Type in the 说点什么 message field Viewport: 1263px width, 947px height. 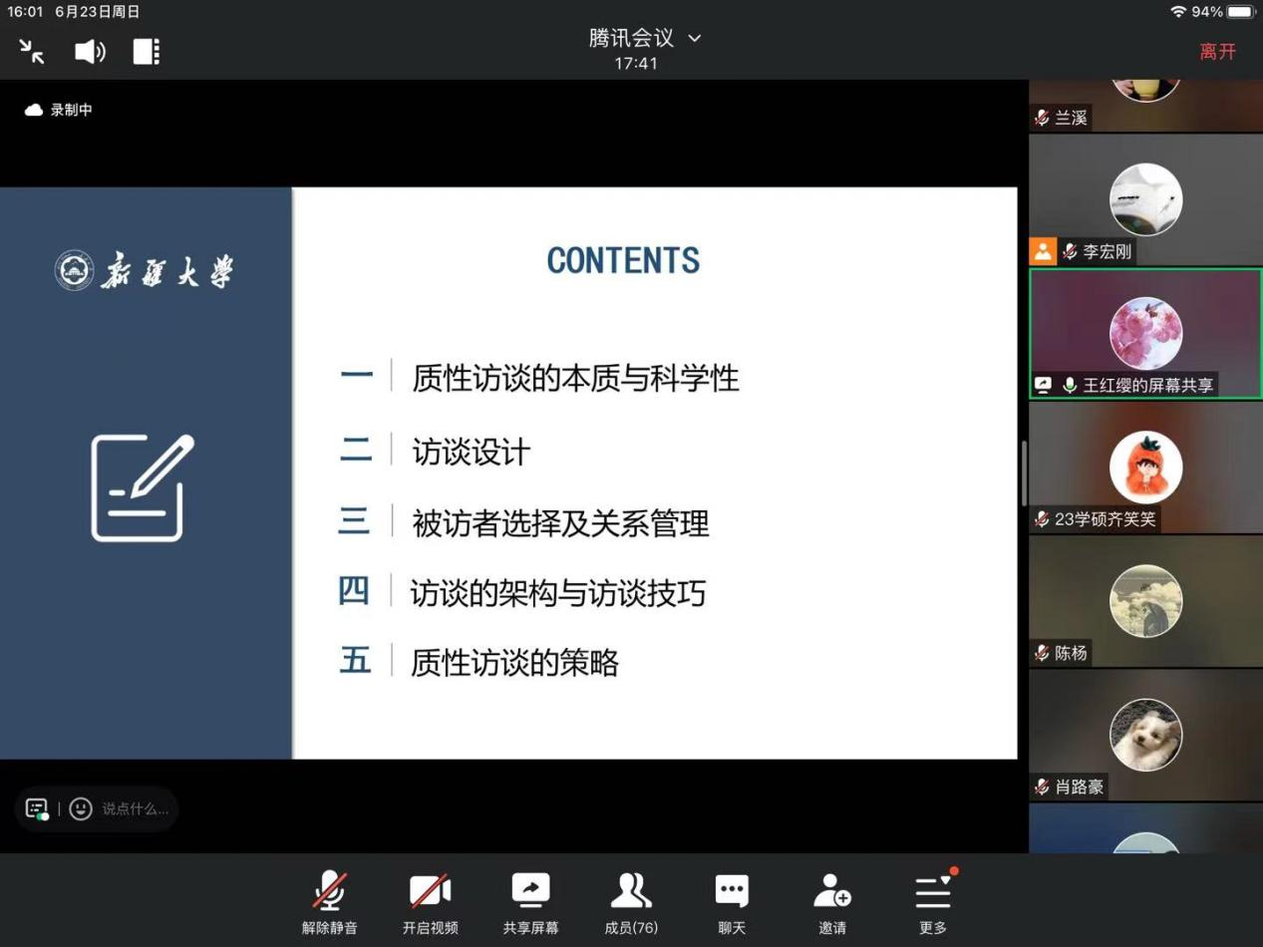point(135,808)
